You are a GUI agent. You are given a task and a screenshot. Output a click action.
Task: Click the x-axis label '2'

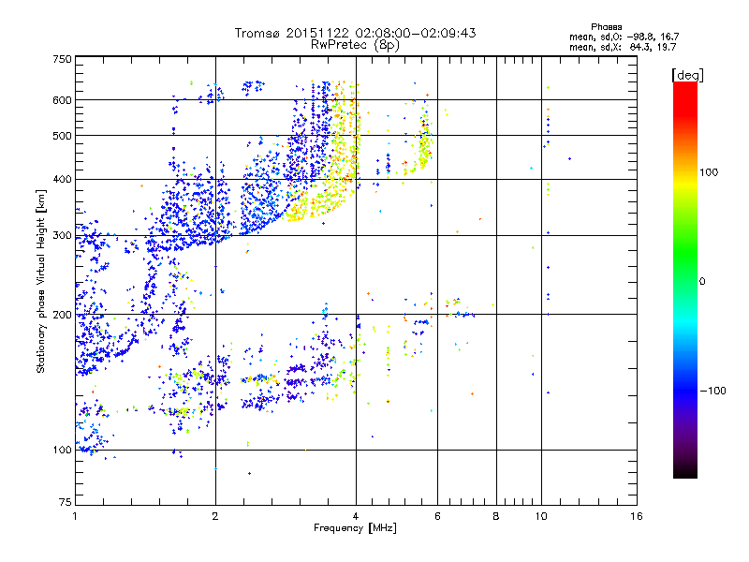[x=215, y=516]
